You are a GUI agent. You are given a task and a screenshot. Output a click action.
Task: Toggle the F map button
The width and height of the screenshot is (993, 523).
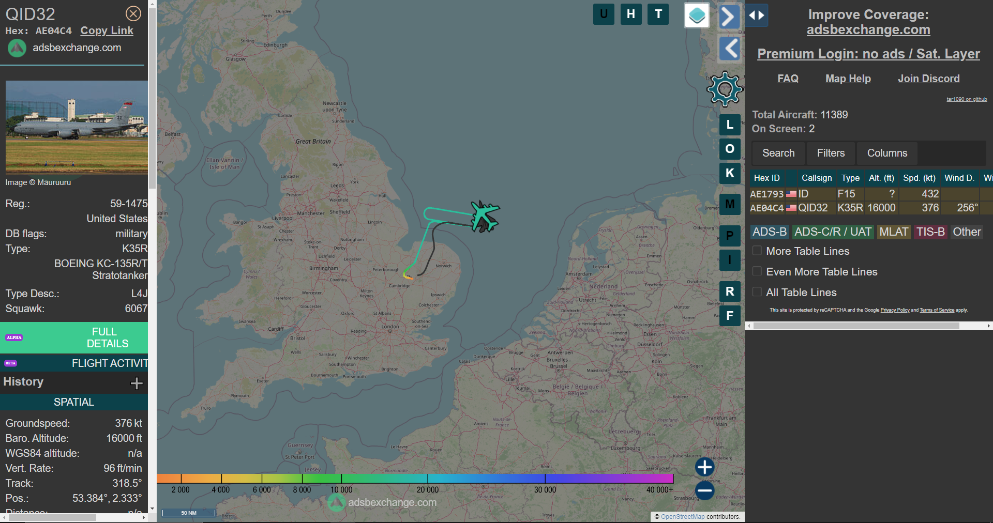(730, 316)
